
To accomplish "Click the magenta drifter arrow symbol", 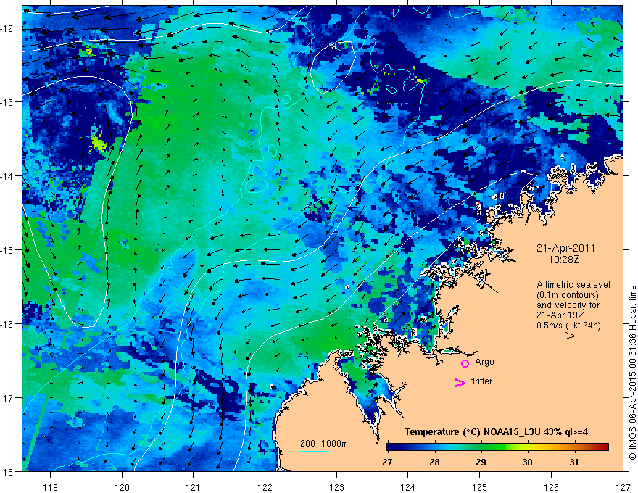I will [x=460, y=383].
